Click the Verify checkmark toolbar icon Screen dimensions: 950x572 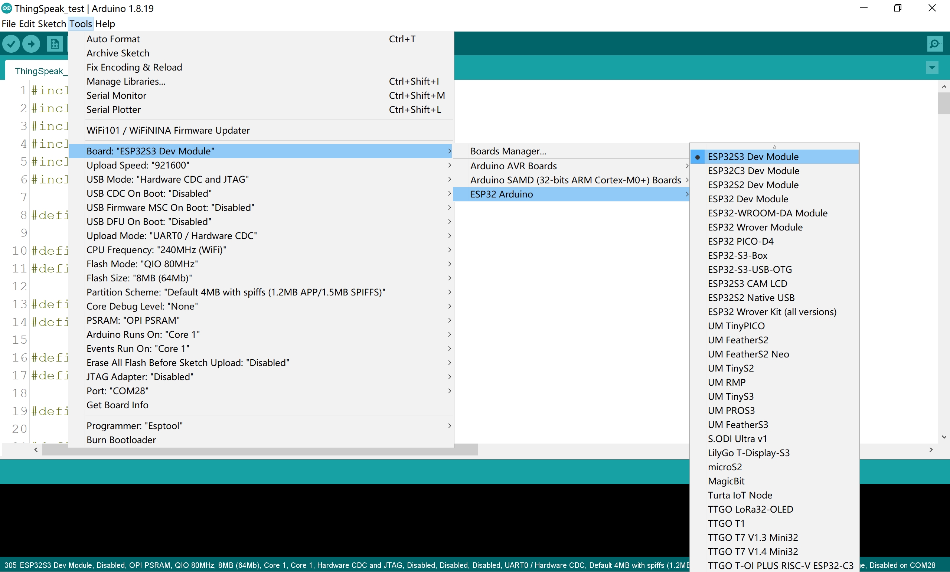pyautogui.click(x=11, y=43)
